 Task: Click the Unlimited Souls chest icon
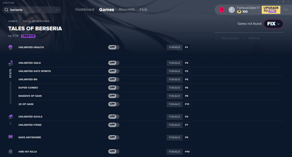[x=11, y=117]
